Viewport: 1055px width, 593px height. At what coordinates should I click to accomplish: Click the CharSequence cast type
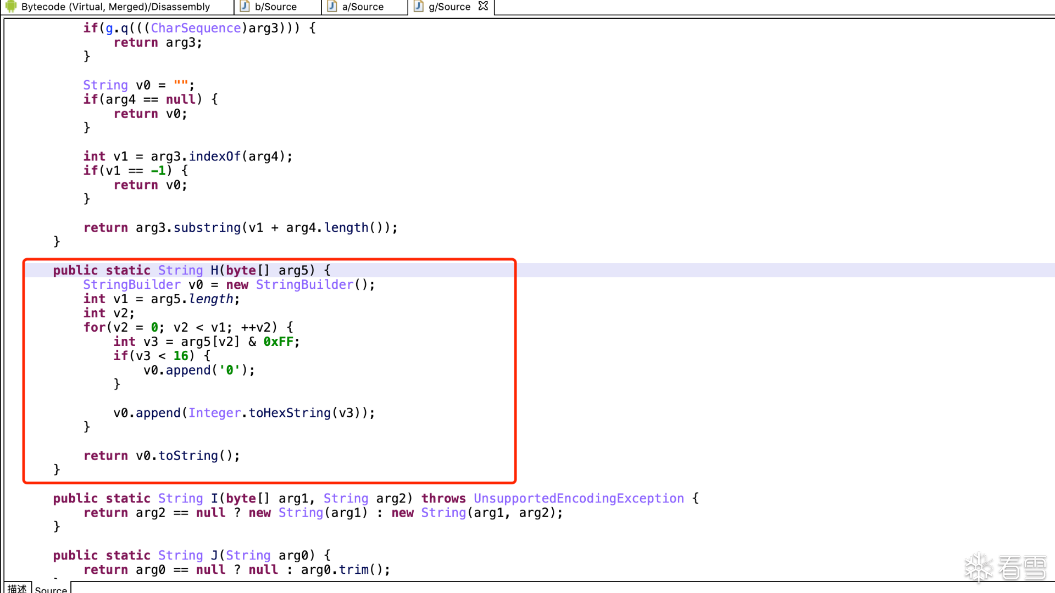click(x=196, y=28)
